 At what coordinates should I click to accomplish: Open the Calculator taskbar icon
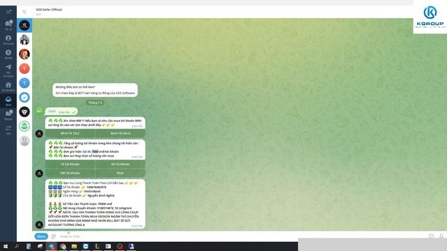coord(29,246)
